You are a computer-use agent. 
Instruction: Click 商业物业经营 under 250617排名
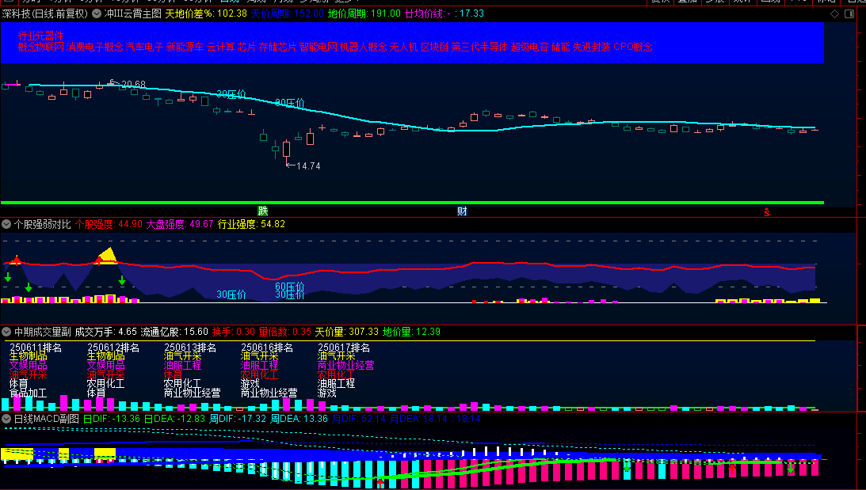[345, 365]
